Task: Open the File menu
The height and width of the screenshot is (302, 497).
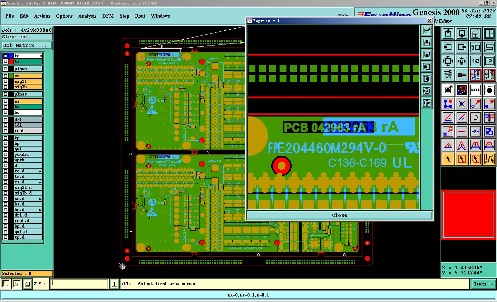Action: click(x=10, y=16)
